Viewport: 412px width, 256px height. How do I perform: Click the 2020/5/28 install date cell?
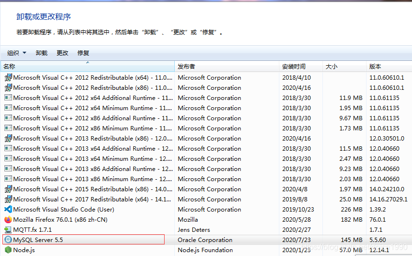pyautogui.click(x=296, y=220)
